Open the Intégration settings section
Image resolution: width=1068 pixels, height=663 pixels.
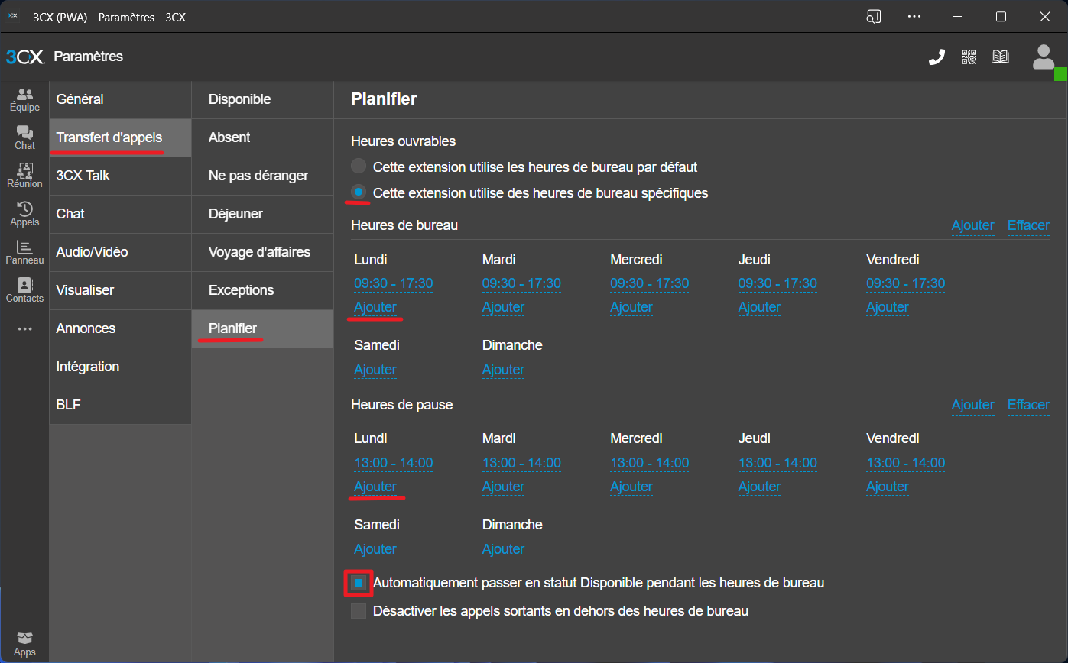[120, 367]
